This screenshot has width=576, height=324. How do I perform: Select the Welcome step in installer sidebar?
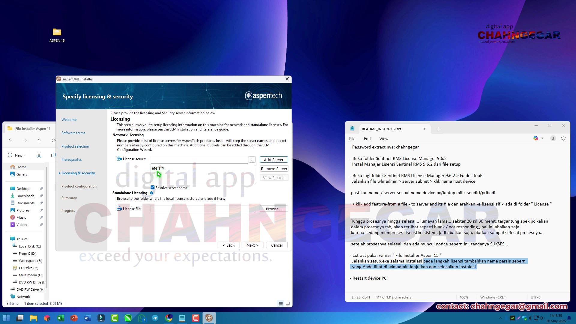[x=69, y=119]
